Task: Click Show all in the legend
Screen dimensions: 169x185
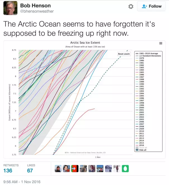Action: [x=141, y=148]
